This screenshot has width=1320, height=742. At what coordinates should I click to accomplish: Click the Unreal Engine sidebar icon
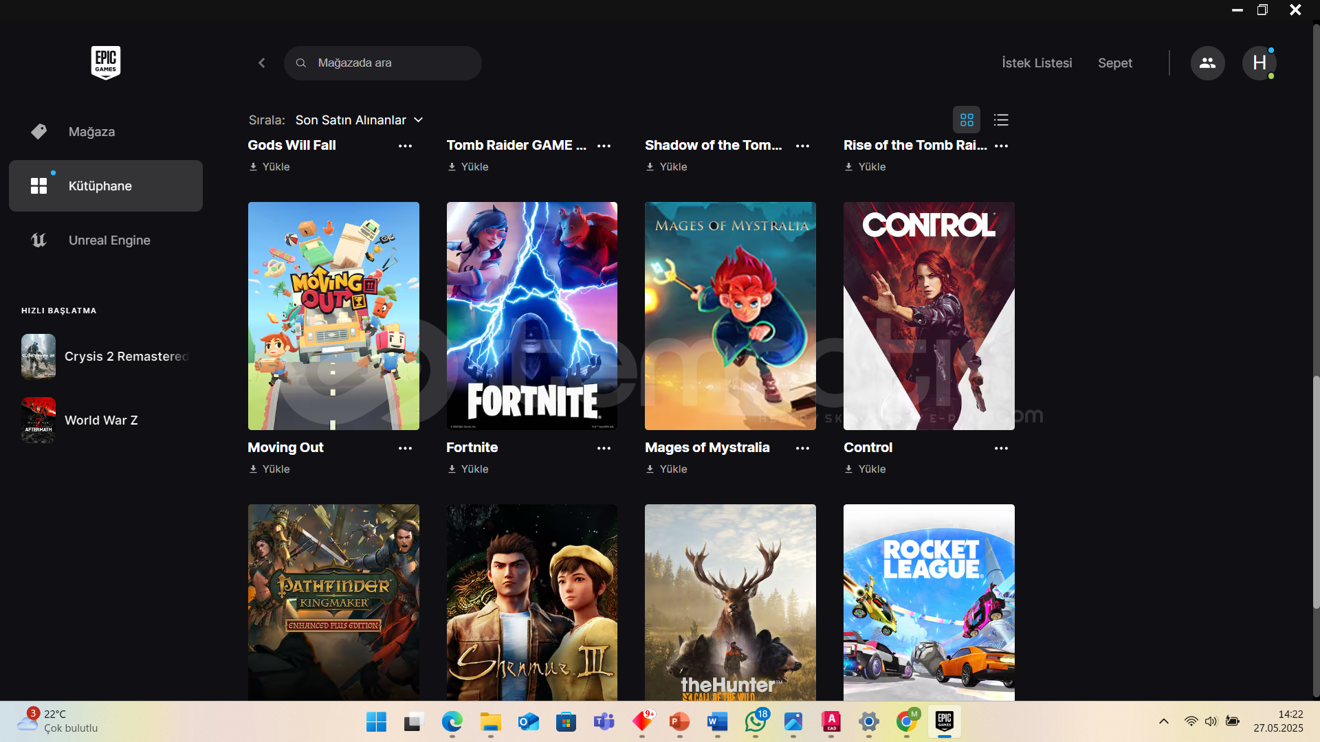[x=38, y=240]
